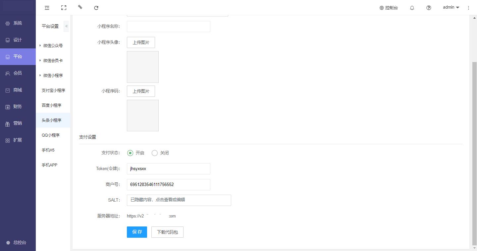The height and width of the screenshot is (251, 477).
Task: Click the link icon in top toolbar
Action: 80,7
